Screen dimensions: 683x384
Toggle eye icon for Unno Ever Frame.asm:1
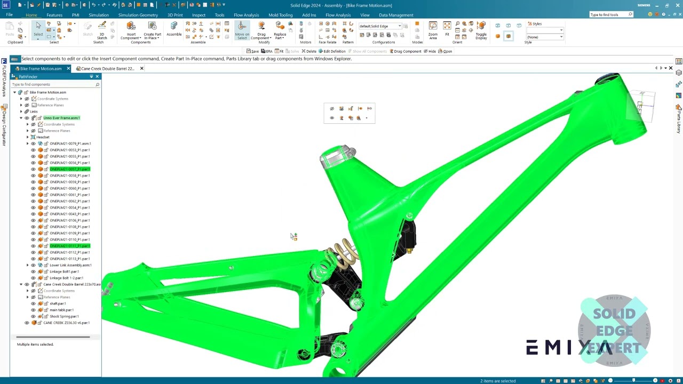click(27, 118)
